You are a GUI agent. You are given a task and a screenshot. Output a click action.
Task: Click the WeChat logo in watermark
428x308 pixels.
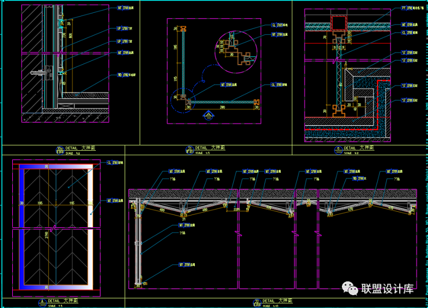[352, 288]
